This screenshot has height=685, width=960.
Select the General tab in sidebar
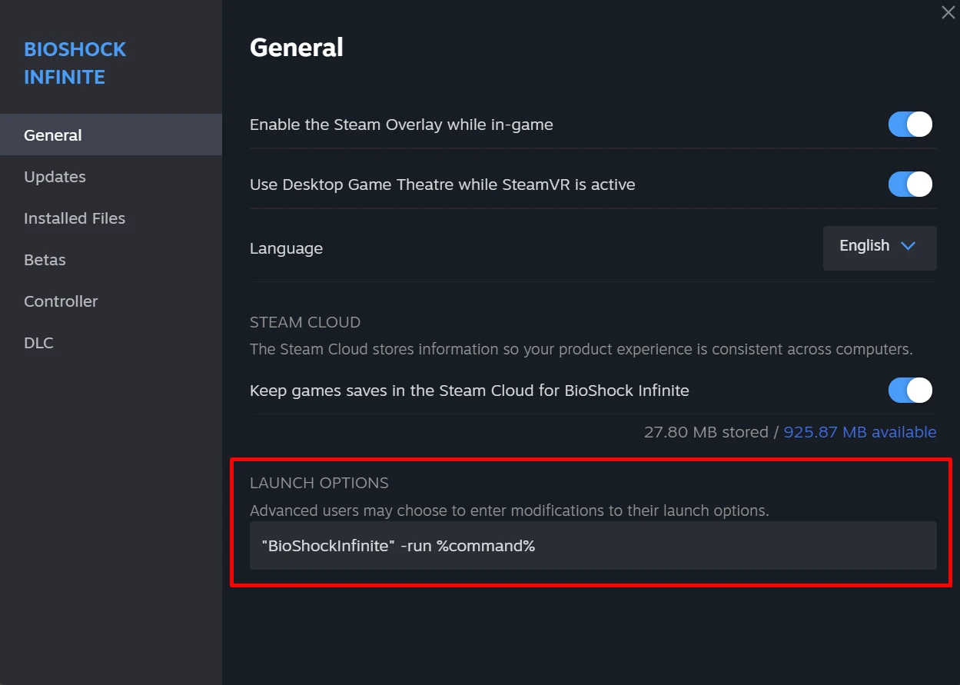tap(53, 135)
